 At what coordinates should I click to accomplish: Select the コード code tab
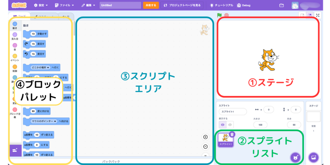pyautogui.click(x=19, y=16)
